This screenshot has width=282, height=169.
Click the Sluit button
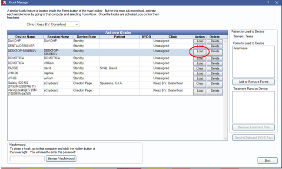(267, 160)
